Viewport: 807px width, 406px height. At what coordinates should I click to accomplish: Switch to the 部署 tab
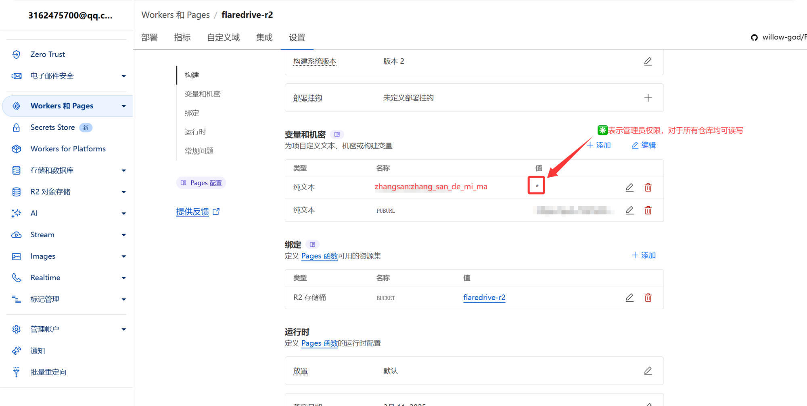click(x=149, y=37)
